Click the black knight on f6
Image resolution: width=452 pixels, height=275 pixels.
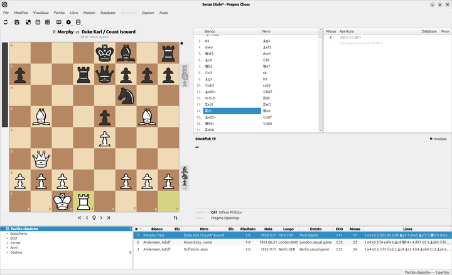tap(126, 95)
